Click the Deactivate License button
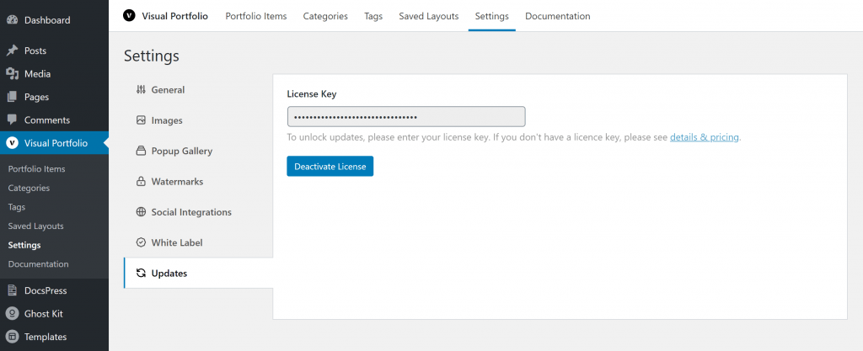Image resolution: width=863 pixels, height=351 pixels. 330,167
